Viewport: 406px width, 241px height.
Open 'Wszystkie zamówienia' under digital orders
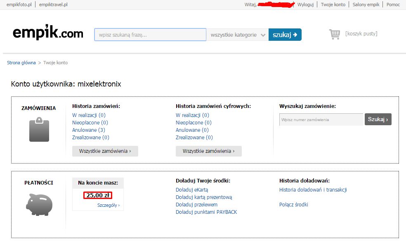208,151
